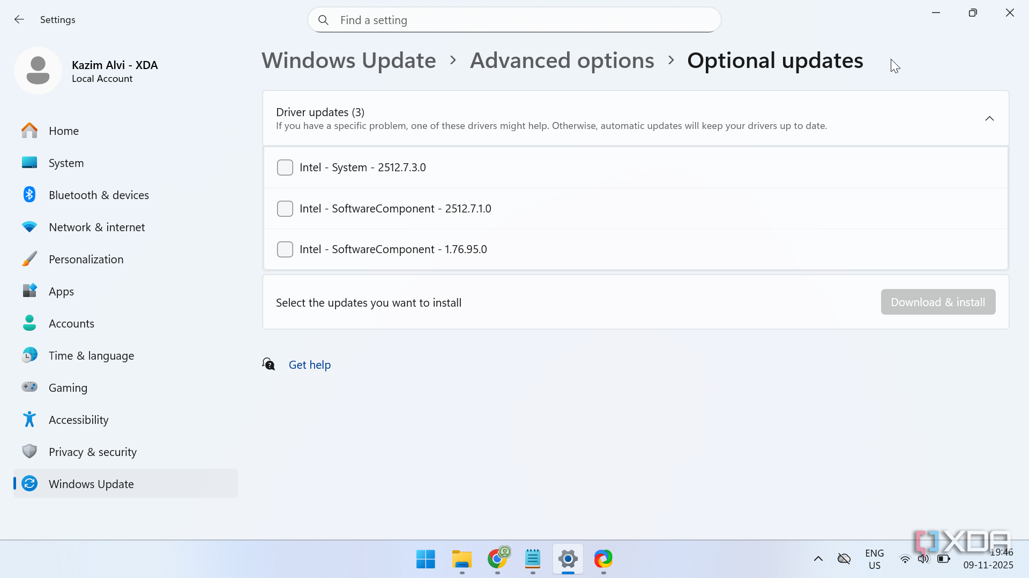1029x578 pixels.
Task: Click the Download & install button
Action: (x=938, y=302)
